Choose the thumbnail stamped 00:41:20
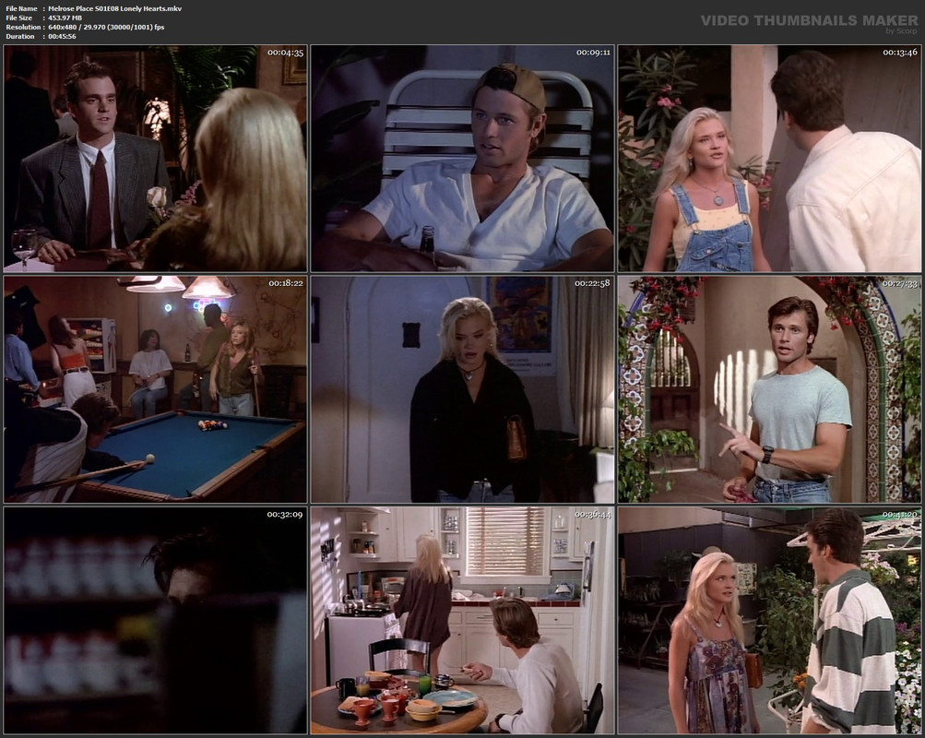Image resolution: width=925 pixels, height=738 pixels. (769, 621)
